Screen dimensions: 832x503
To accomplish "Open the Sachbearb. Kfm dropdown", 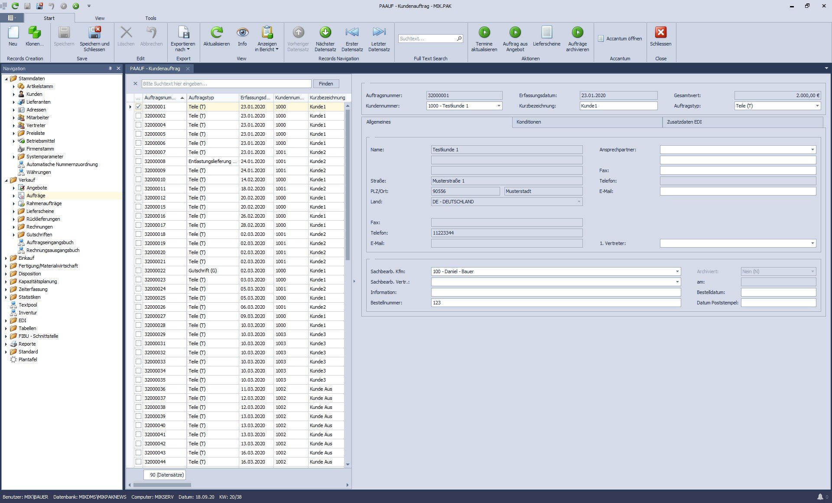I will pyautogui.click(x=676, y=271).
